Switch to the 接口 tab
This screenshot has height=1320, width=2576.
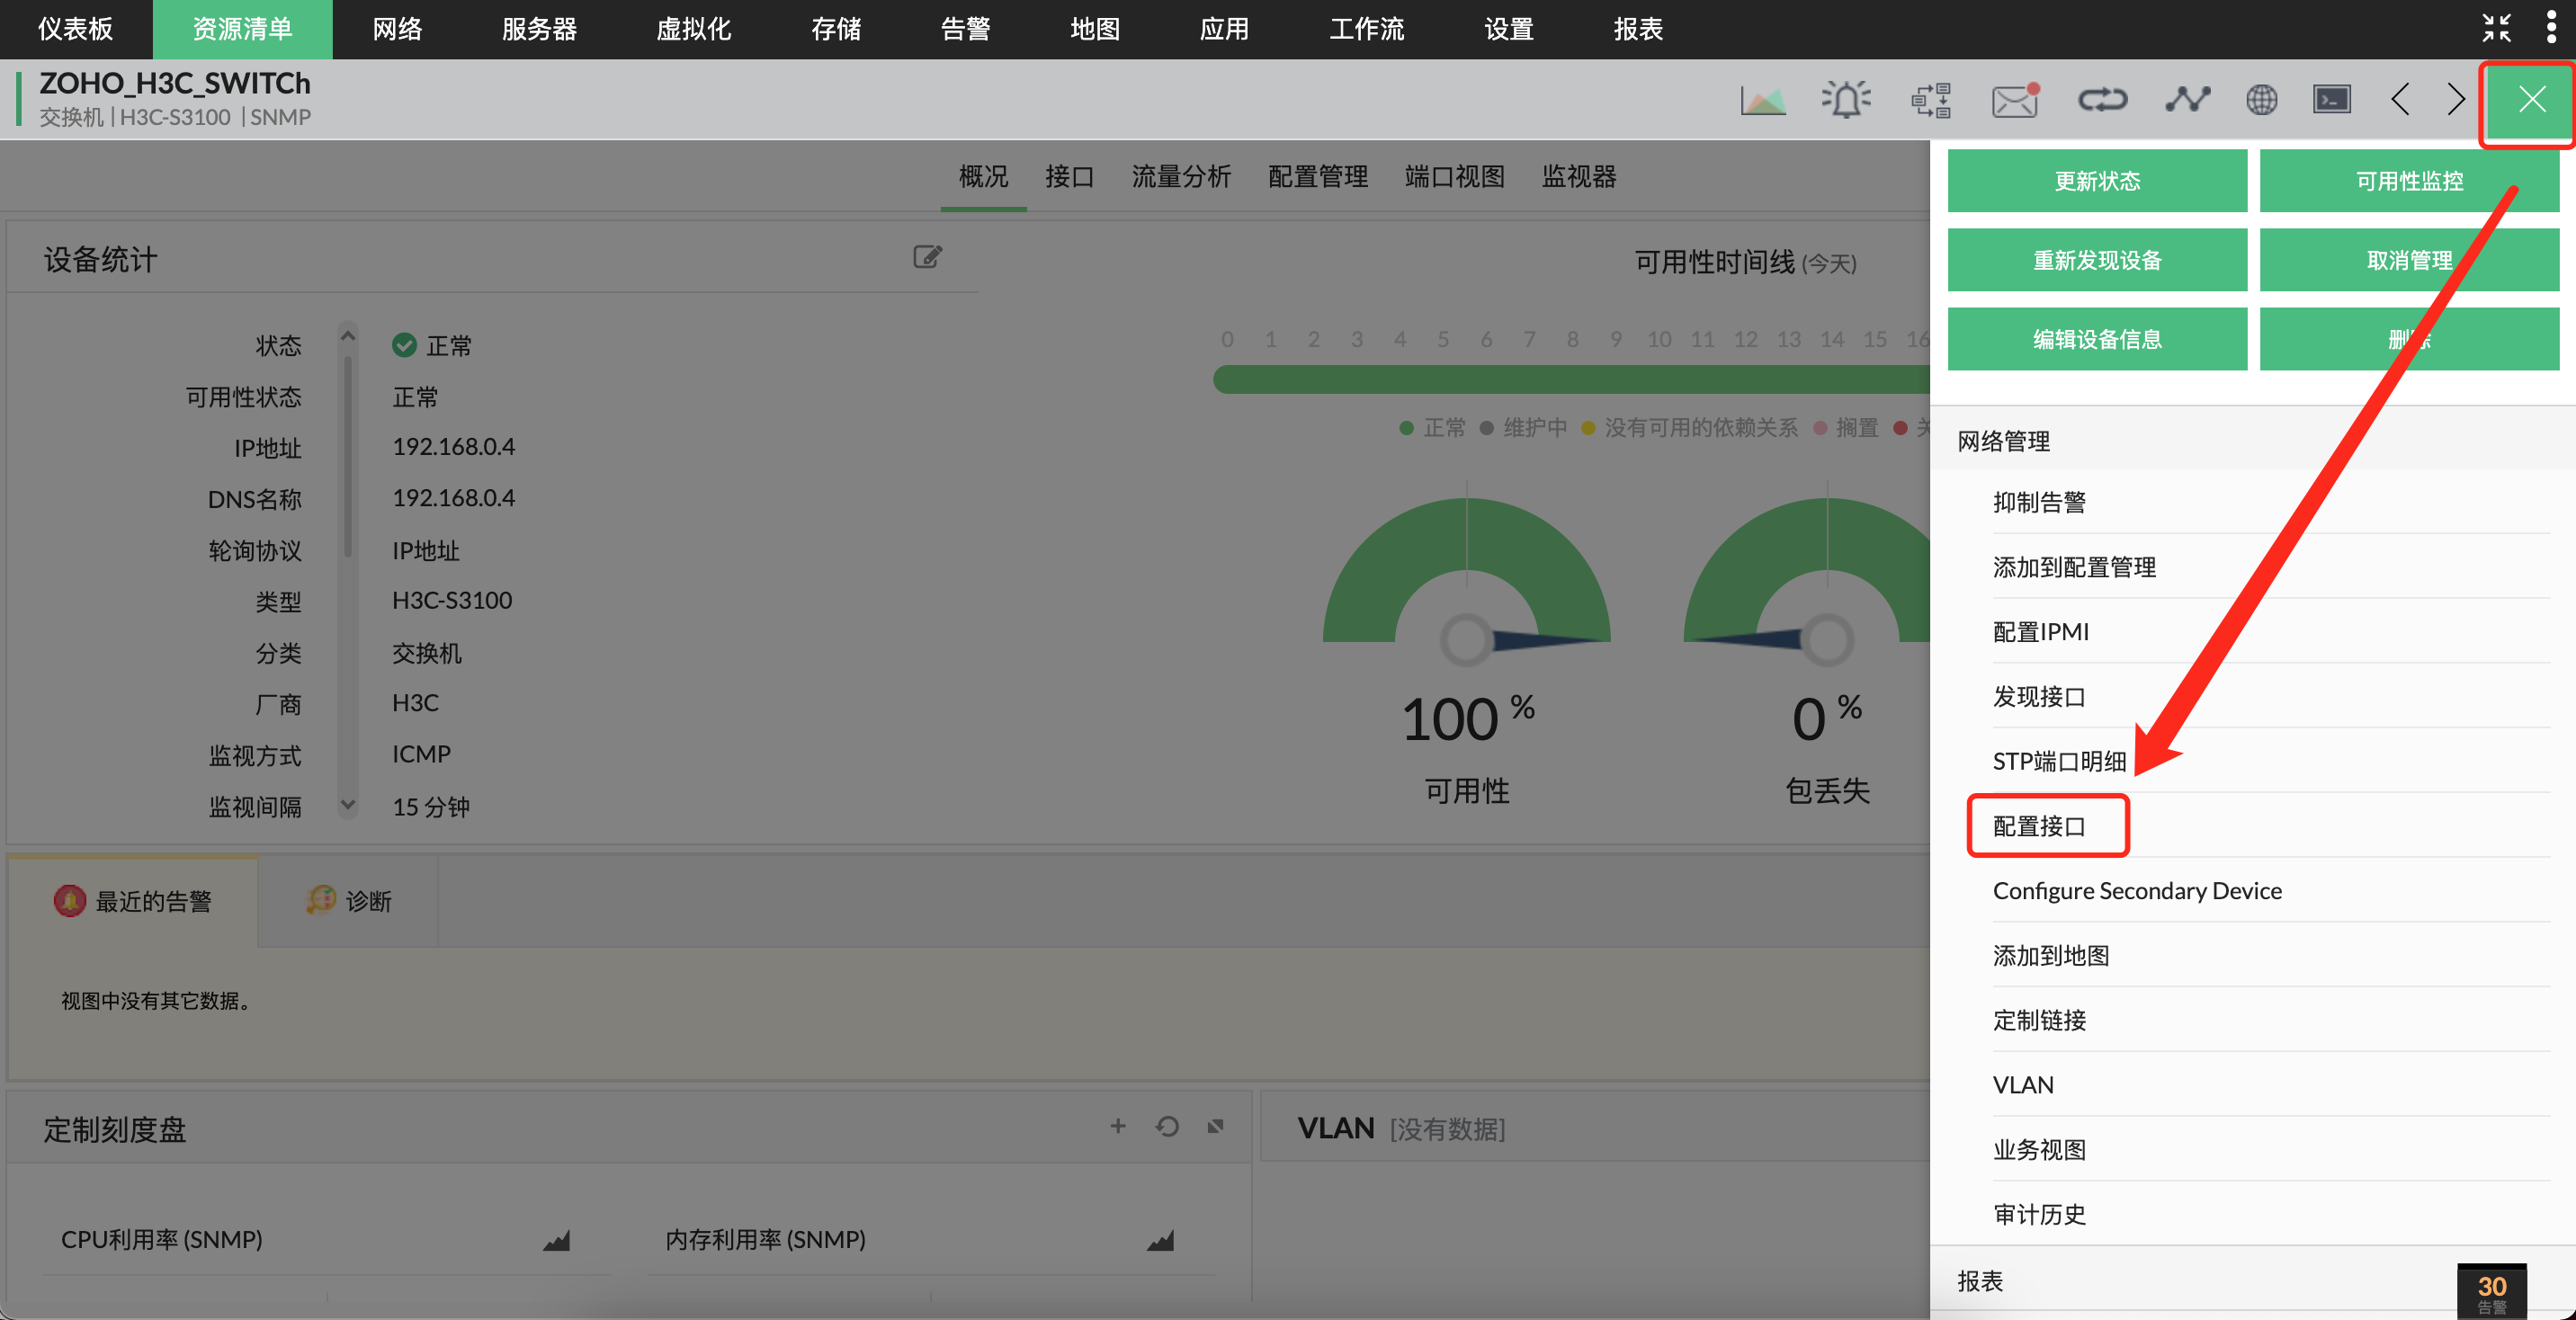1069,177
